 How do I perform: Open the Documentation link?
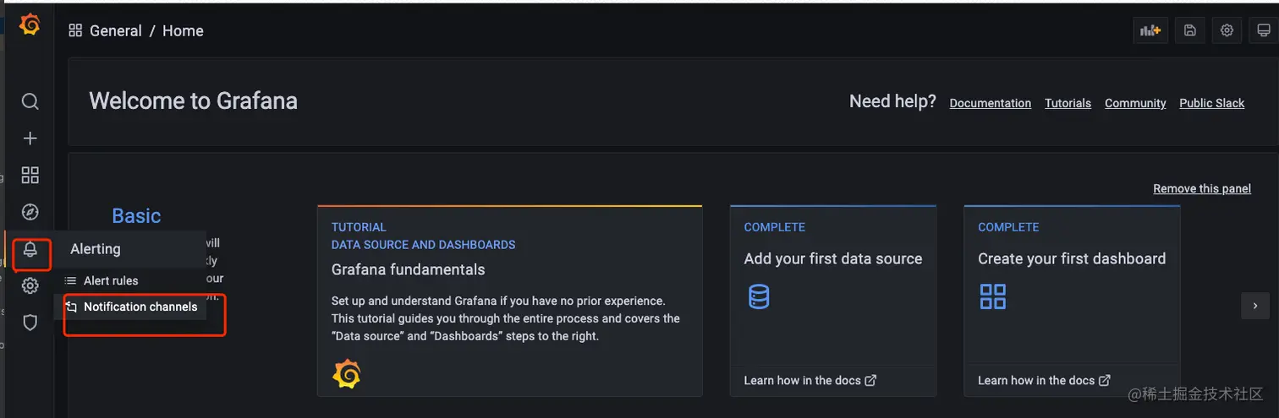tap(990, 103)
